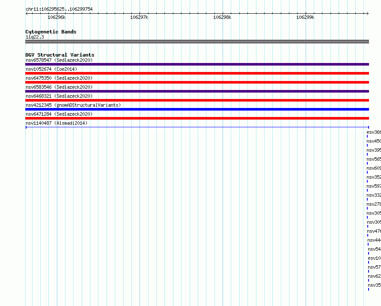
Task: Click the chr11:106295625..106299754 region label
Action: tap(59, 9)
